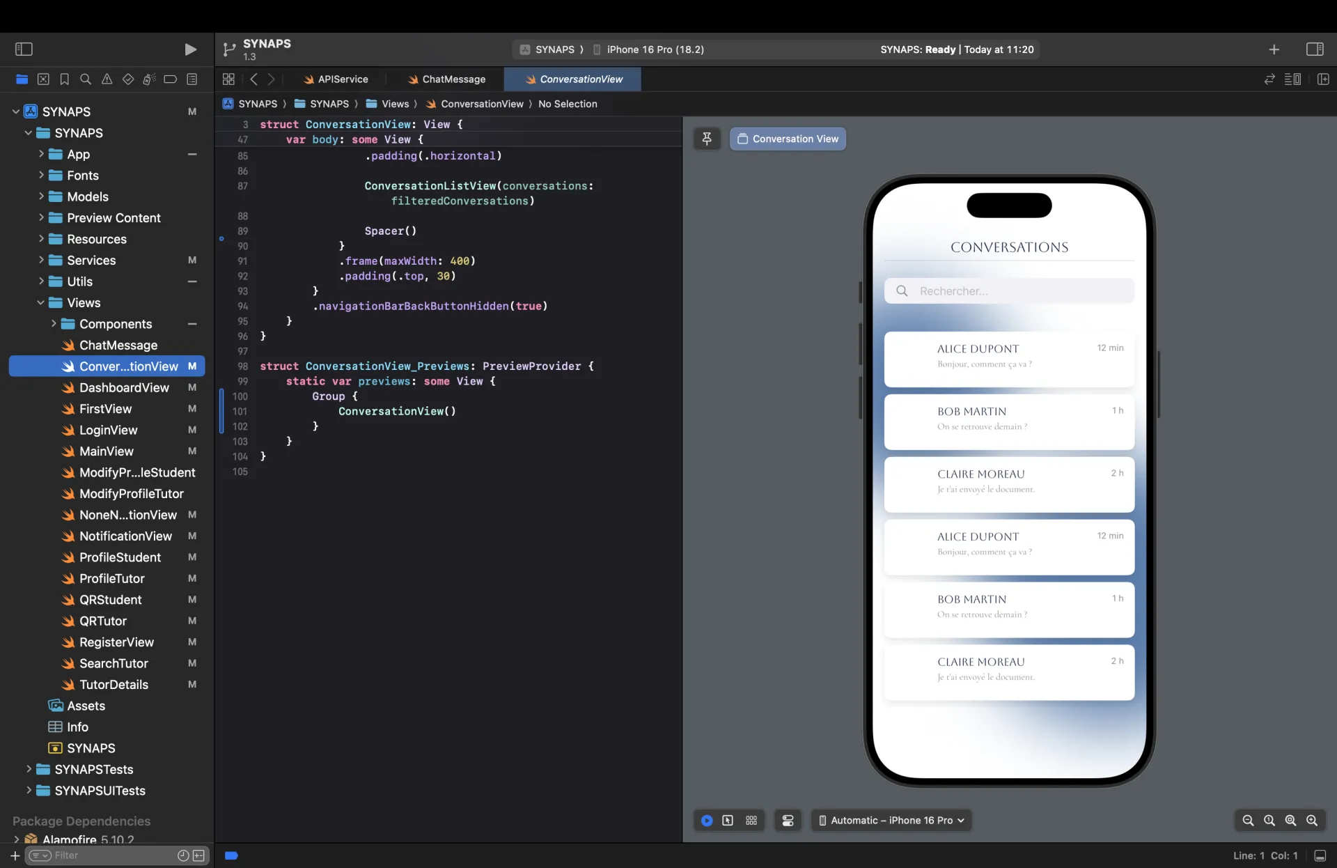Viewport: 1337px width, 868px height.
Task: Expand the Components folder
Action: click(54, 323)
